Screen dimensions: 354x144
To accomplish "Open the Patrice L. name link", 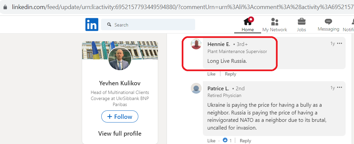I will [x=218, y=88].
